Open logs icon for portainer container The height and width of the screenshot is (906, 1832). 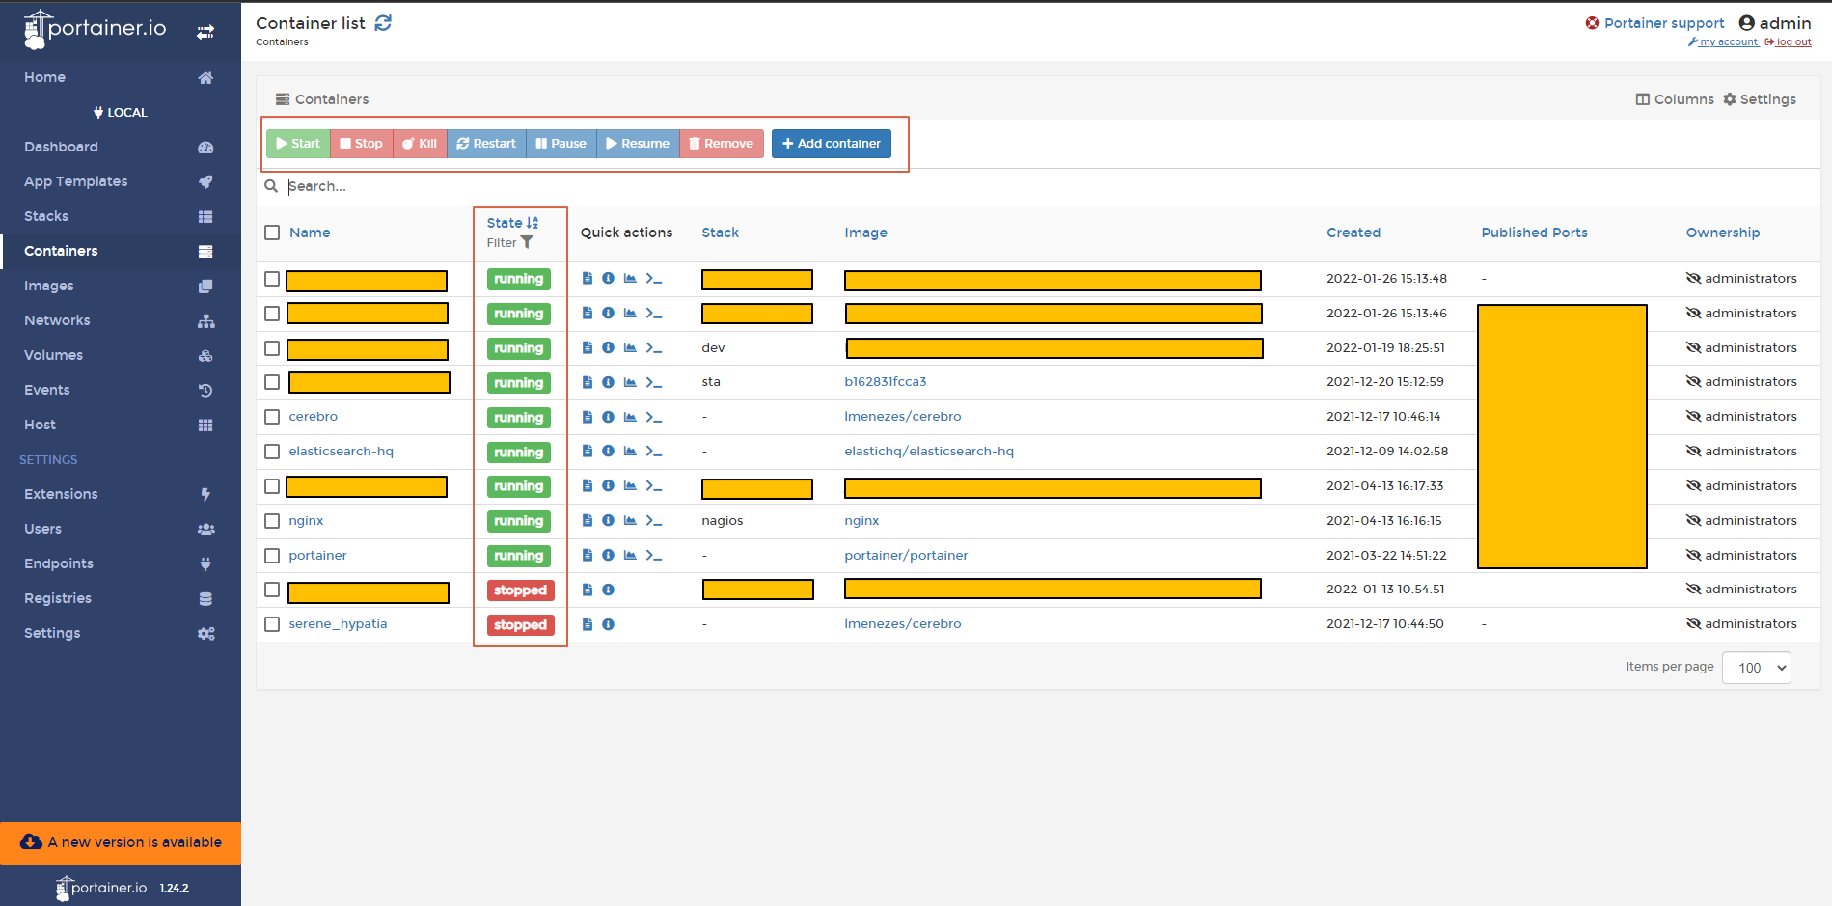click(588, 555)
